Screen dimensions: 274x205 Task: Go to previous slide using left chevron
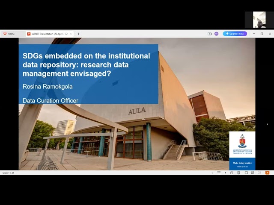tap(212, 173)
